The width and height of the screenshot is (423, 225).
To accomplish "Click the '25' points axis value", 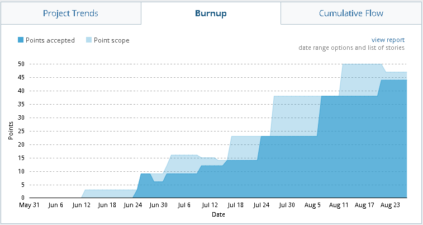I will coord(21,131).
